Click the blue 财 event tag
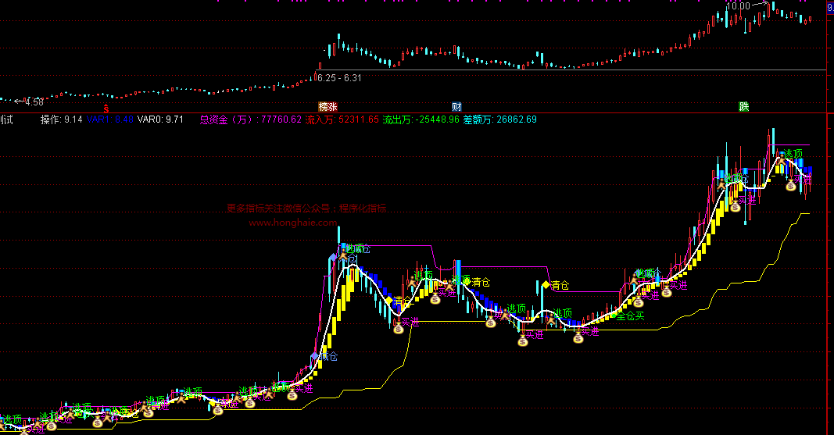 point(456,106)
